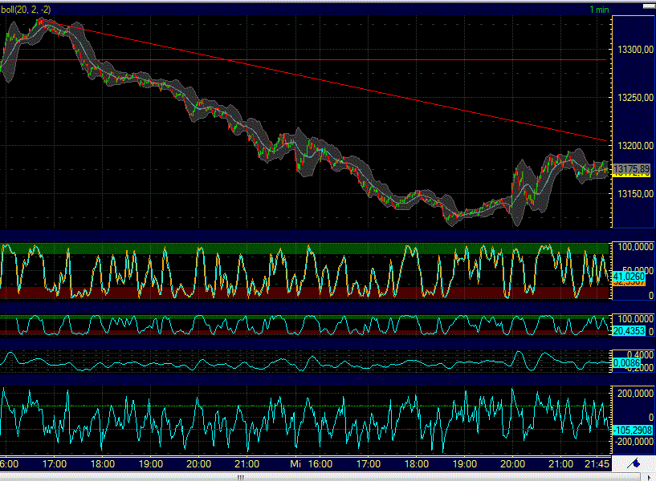Viewport: 656px width, 481px height.
Task: Click the indicator value box showing 20.4353
Action: coord(629,329)
